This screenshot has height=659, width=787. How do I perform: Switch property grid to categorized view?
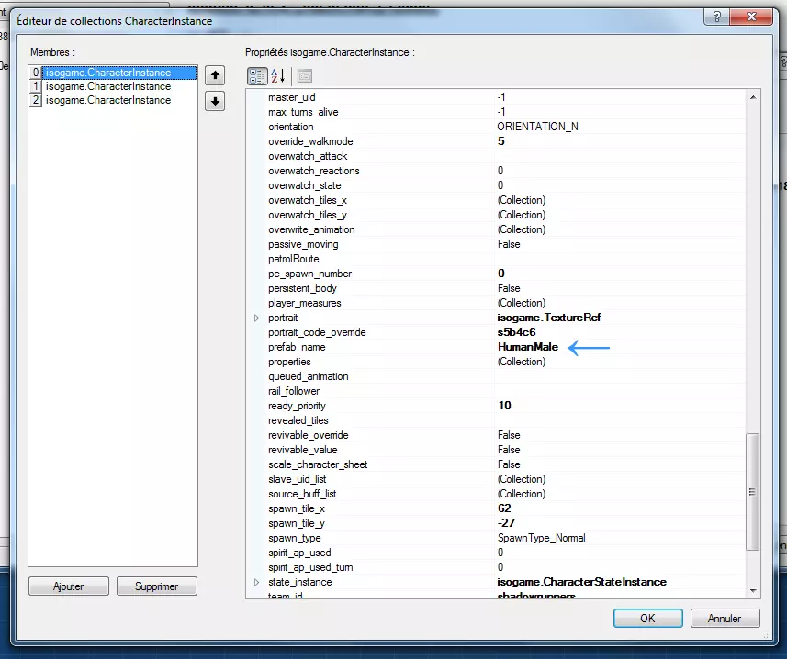click(x=257, y=76)
